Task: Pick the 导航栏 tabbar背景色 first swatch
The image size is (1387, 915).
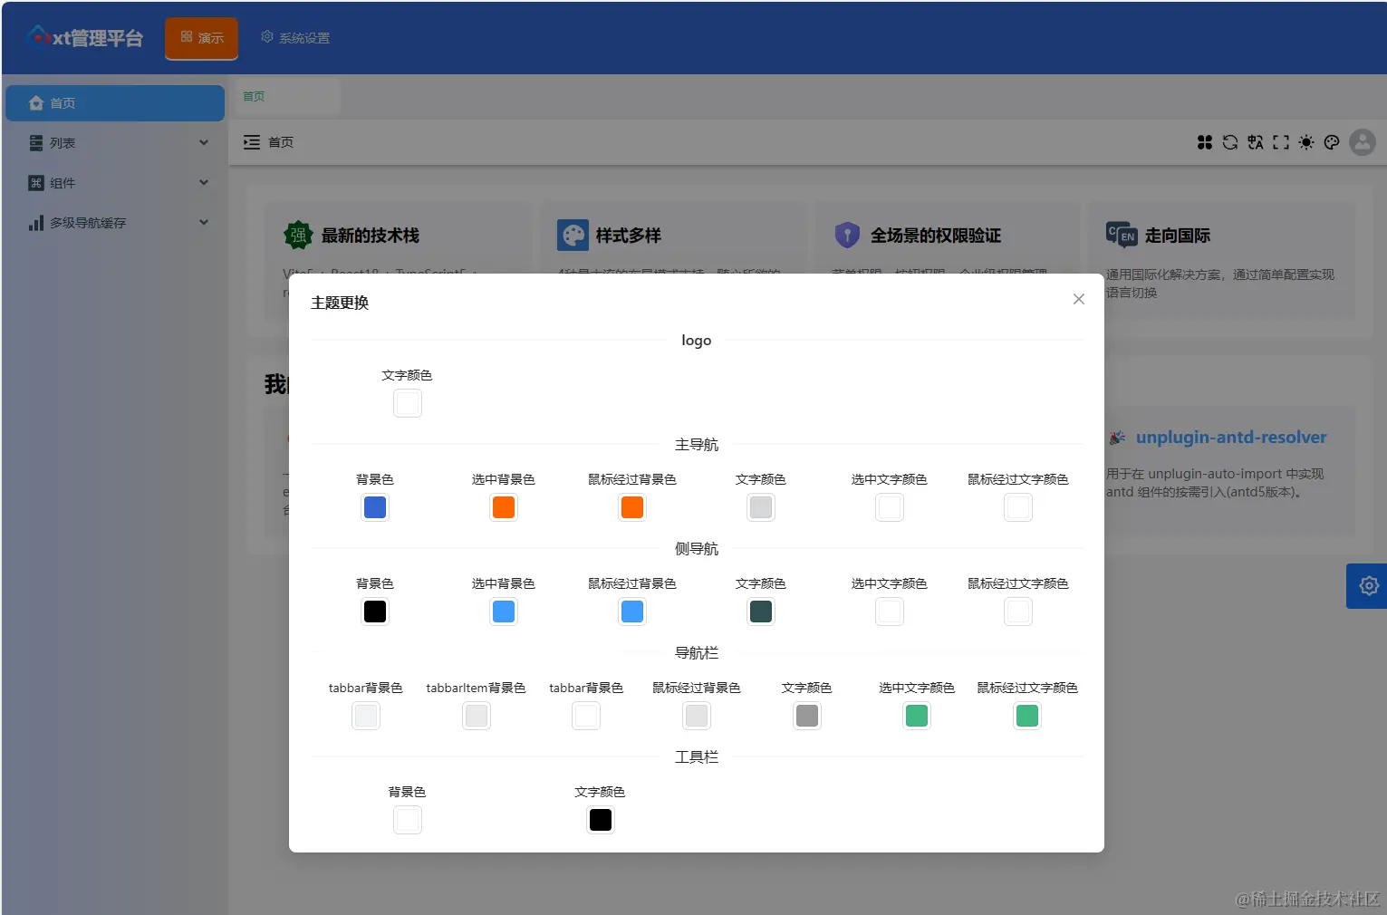Action: pyautogui.click(x=366, y=716)
